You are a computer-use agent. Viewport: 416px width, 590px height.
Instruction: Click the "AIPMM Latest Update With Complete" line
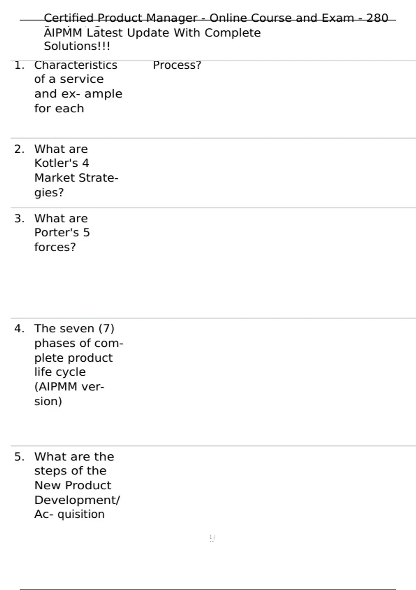click(x=152, y=33)
